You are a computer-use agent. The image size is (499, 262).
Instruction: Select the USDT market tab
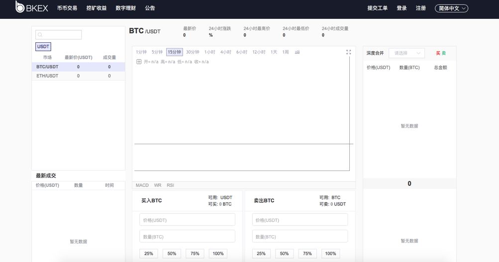43,46
